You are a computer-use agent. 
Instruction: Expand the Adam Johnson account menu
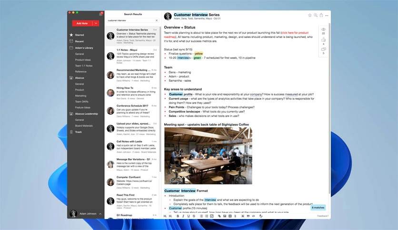pyautogui.click(x=100, y=214)
